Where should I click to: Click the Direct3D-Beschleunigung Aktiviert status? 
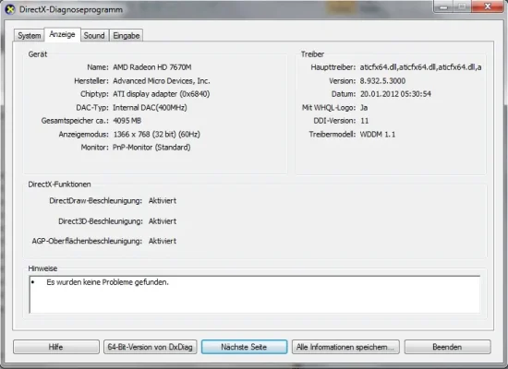coord(163,221)
